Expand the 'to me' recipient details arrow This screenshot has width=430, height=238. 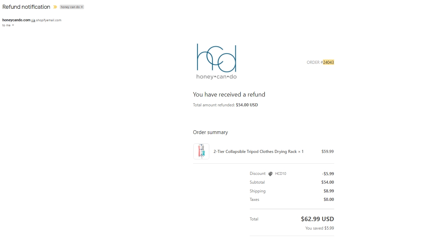pos(13,25)
